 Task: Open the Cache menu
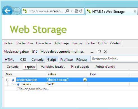point(90,43)
